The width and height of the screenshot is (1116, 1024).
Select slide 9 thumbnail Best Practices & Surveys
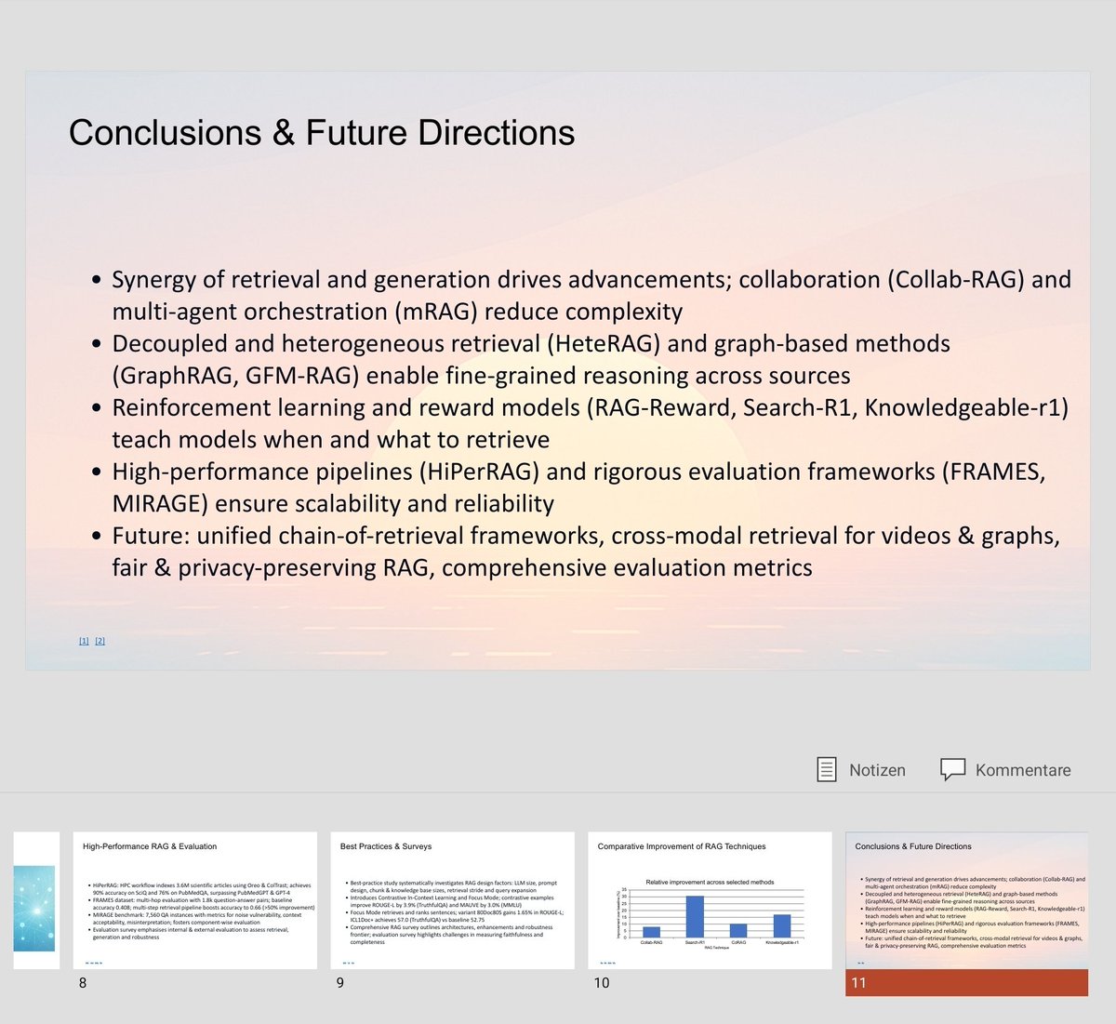(x=453, y=900)
